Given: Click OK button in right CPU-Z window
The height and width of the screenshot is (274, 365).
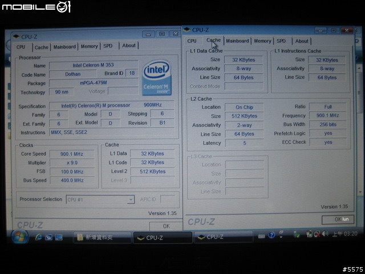Looking at the screenshot, I should (x=338, y=219).
